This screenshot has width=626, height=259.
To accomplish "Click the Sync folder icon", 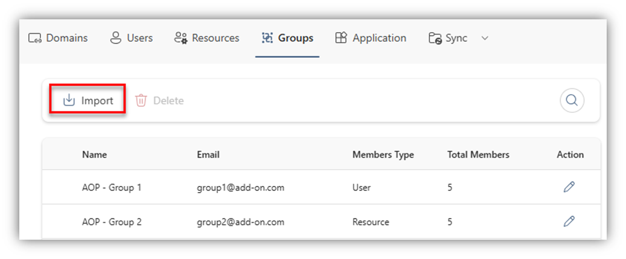I will click(x=435, y=38).
